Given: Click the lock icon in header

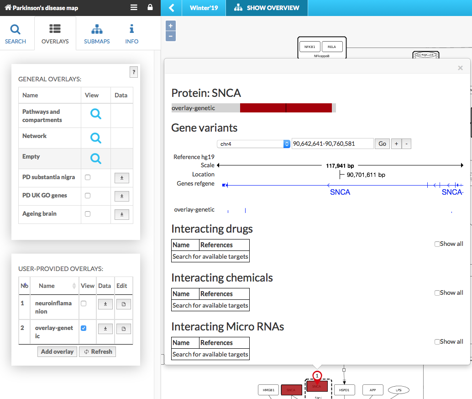Looking at the screenshot, I should point(150,8).
